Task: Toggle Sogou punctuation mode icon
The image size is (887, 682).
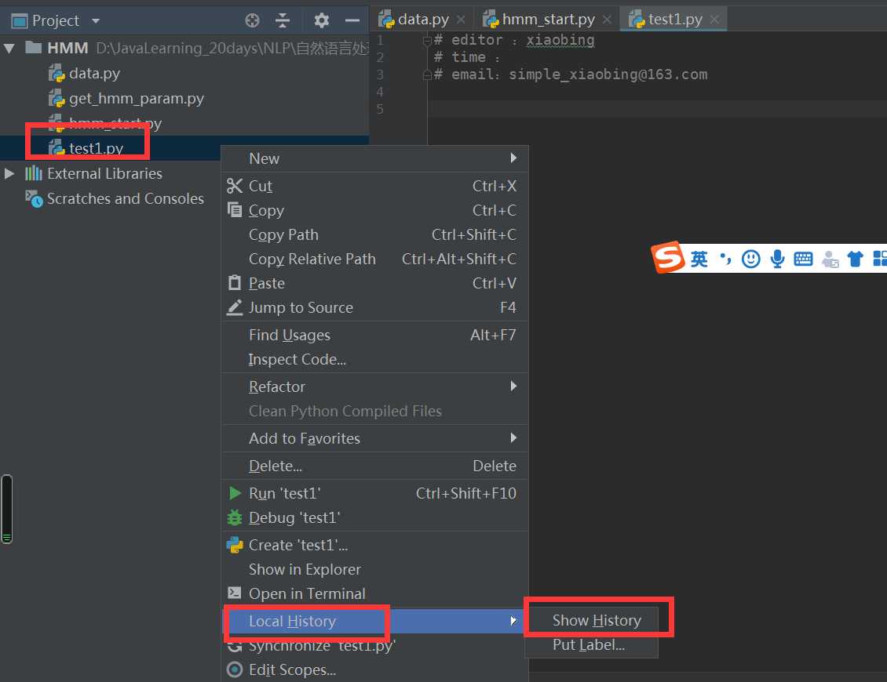Action: click(725, 259)
